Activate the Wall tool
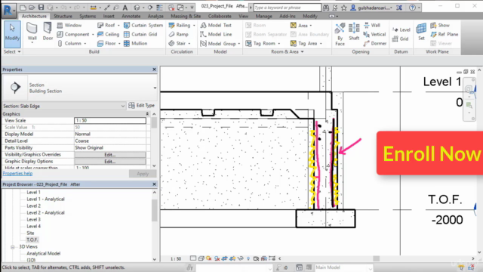The height and width of the screenshot is (272, 483). coord(32,32)
